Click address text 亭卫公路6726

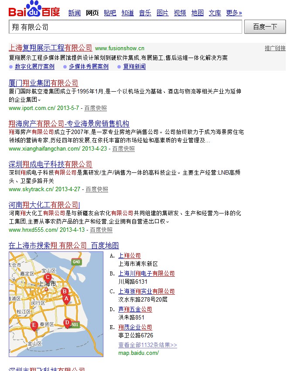(x=136, y=335)
